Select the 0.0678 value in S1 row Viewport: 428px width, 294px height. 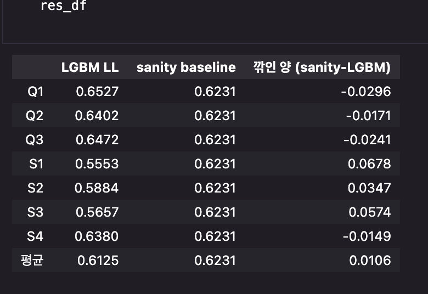tap(369, 164)
